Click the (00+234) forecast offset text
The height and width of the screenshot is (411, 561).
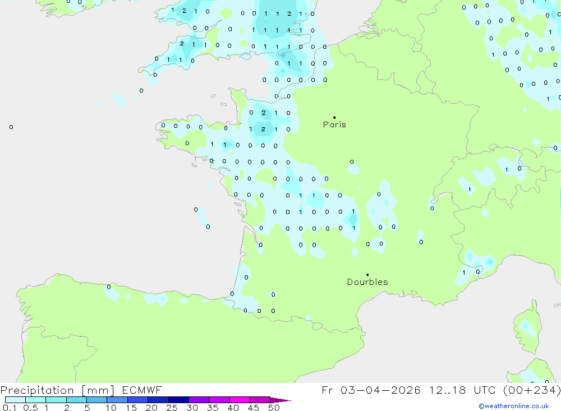click(x=532, y=390)
